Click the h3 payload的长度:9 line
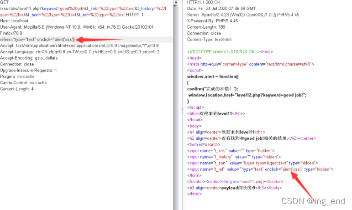The image size is (352, 210). 234,188
